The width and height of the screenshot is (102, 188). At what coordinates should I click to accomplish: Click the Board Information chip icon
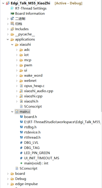(12, 13)
